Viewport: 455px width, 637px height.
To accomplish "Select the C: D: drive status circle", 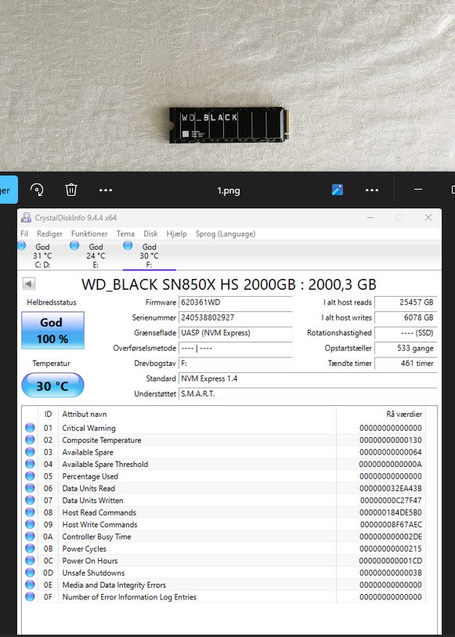I will (x=21, y=245).
